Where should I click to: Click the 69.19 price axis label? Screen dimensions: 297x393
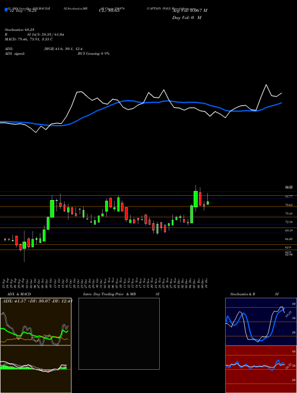289,230
